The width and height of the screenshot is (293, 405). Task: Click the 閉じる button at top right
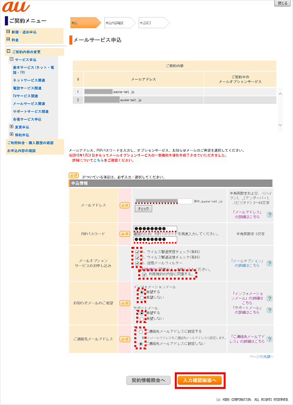pos(283,3)
